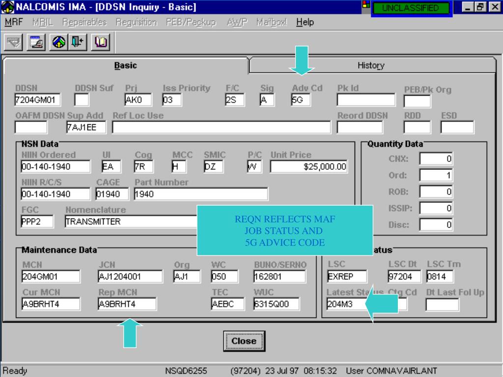Click the CNX quantity field
Image resolution: width=503 pixels, height=377 pixels.
(436, 159)
